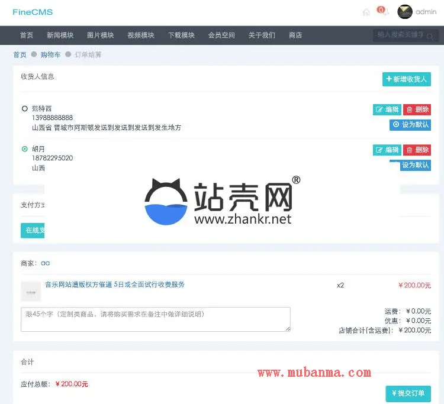
Task: Click the FineCMS logo
Action: 33,12
